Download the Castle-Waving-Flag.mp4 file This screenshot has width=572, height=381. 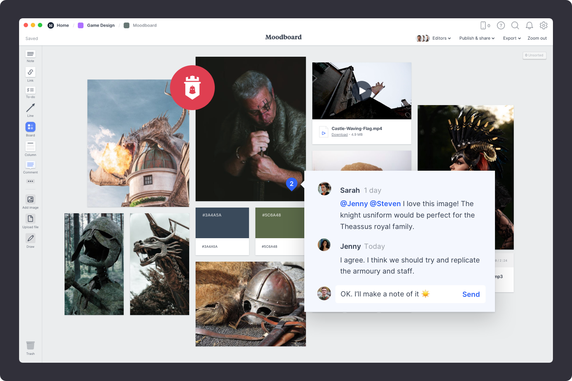tap(339, 134)
